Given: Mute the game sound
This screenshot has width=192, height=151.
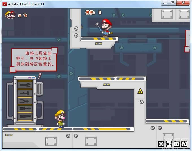Looking at the screenshot, I should point(169,144).
